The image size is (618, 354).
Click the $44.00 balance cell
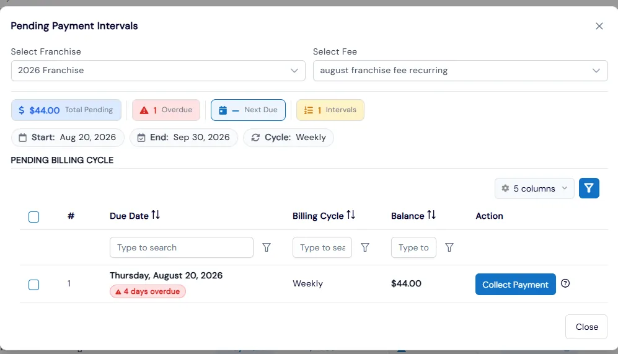[x=406, y=284]
